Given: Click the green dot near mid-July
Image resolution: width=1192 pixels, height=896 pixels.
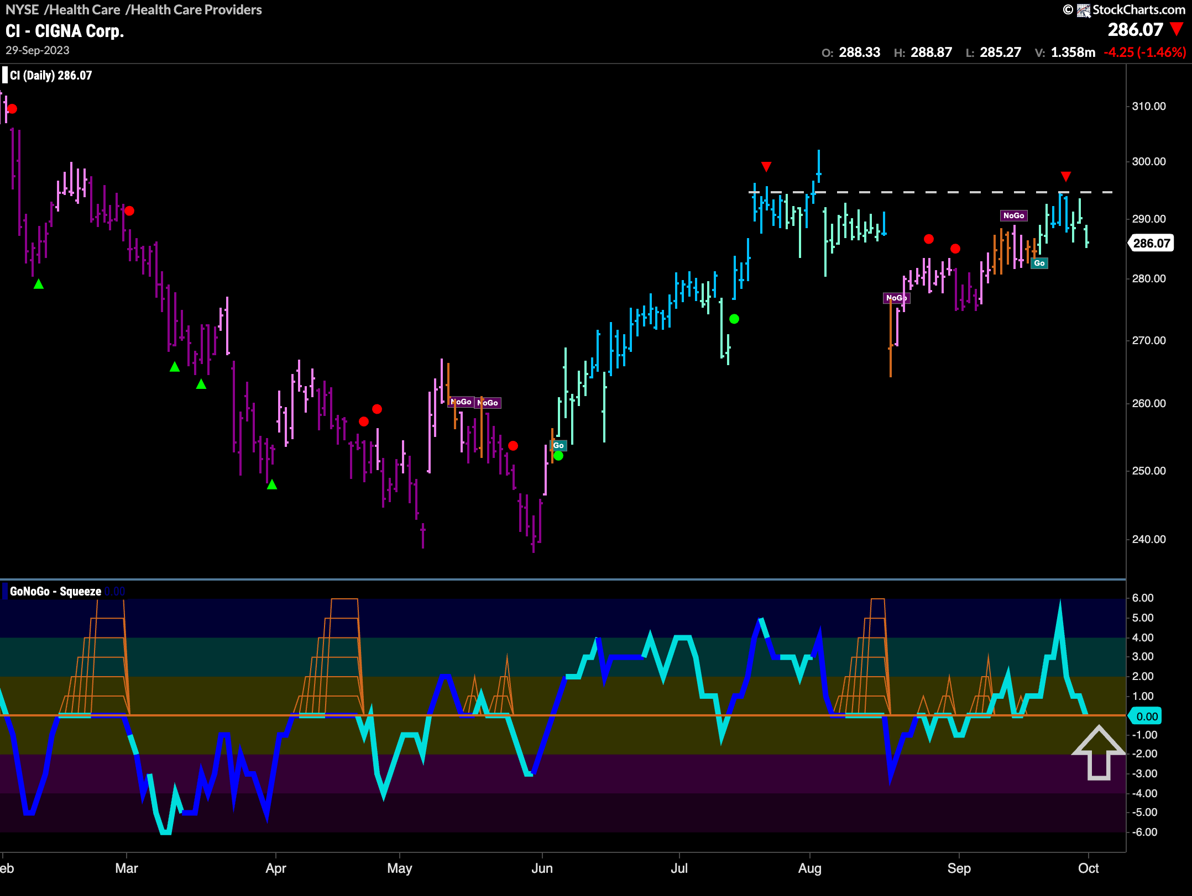Looking at the screenshot, I should (x=734, y=319).
